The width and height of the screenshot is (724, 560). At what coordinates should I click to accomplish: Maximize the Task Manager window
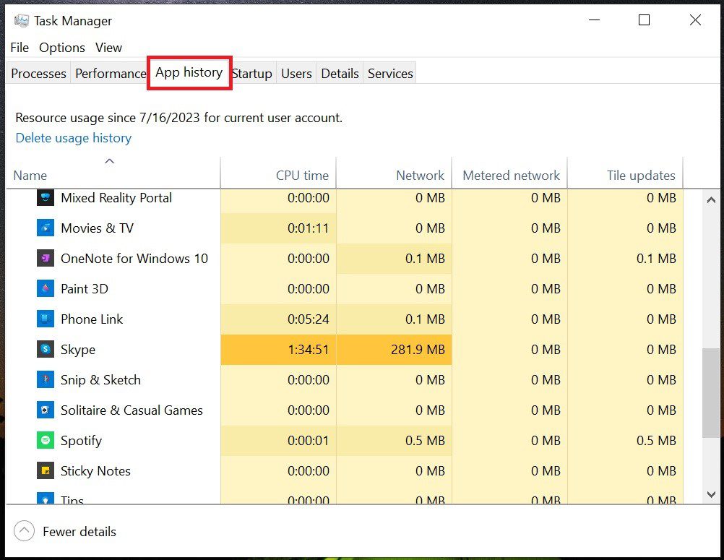(x=644, y=20)
